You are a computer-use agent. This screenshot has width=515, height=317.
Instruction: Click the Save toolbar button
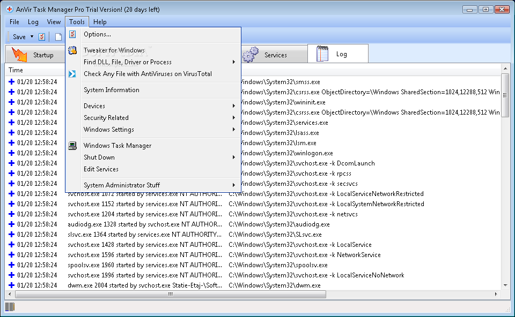(x=19, y=37)
